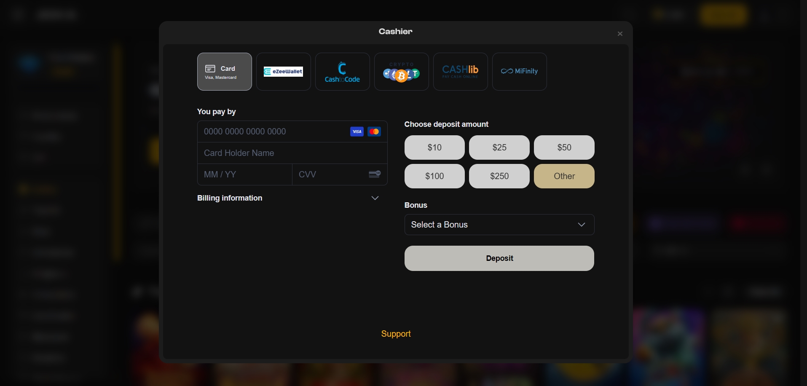Click the Mastercard icon next to Visa
807x386 pixels.
(x=374, y=131)
